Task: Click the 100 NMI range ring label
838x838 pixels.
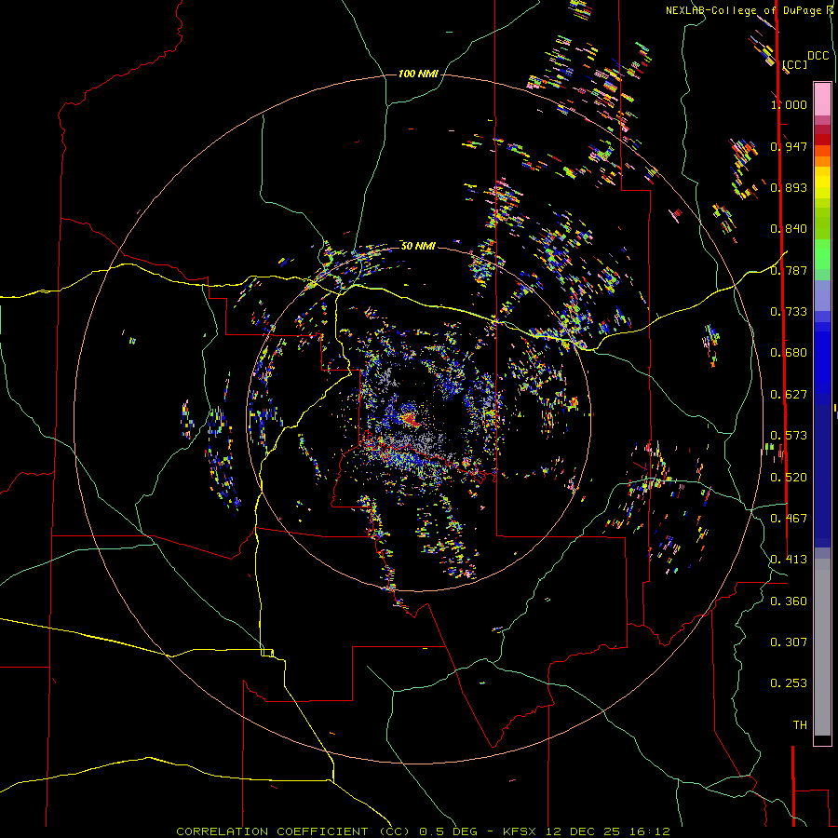Action: [418, 74]
